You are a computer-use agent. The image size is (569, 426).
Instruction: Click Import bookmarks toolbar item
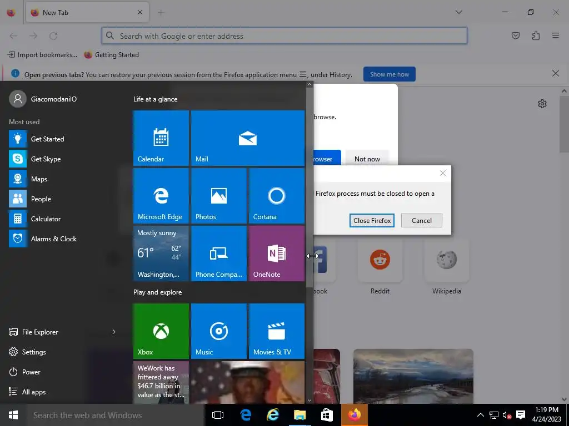(42, 55)
